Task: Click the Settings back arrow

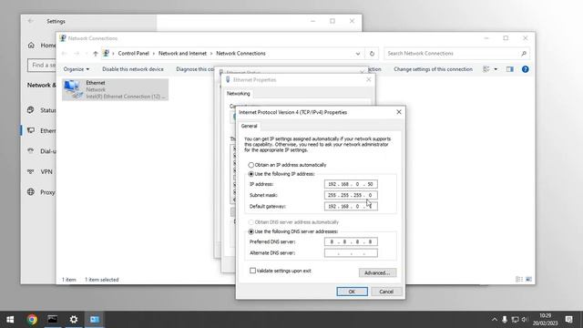Action: click(30, 21)
